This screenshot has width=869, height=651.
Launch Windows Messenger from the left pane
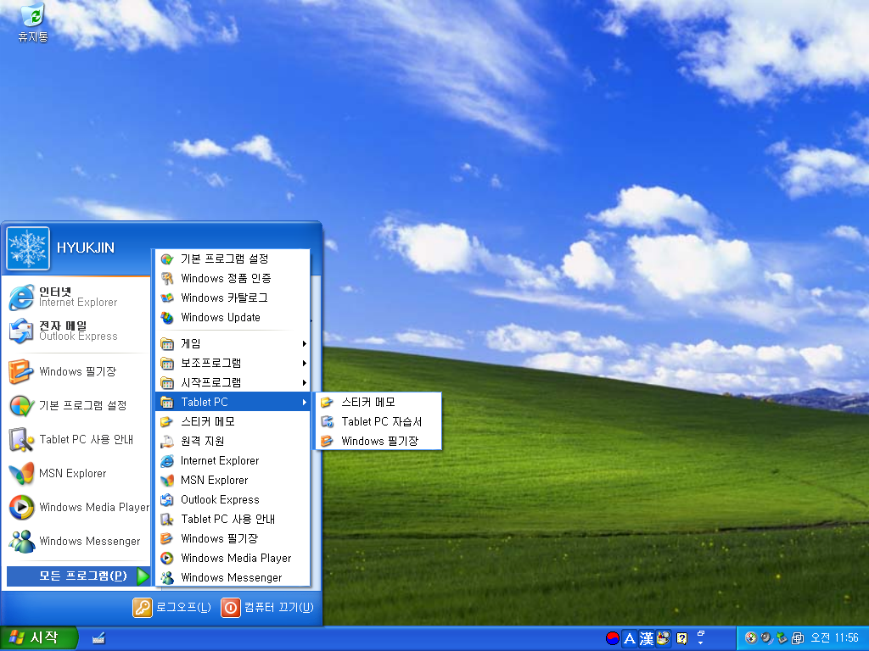[x=75, y=542]
